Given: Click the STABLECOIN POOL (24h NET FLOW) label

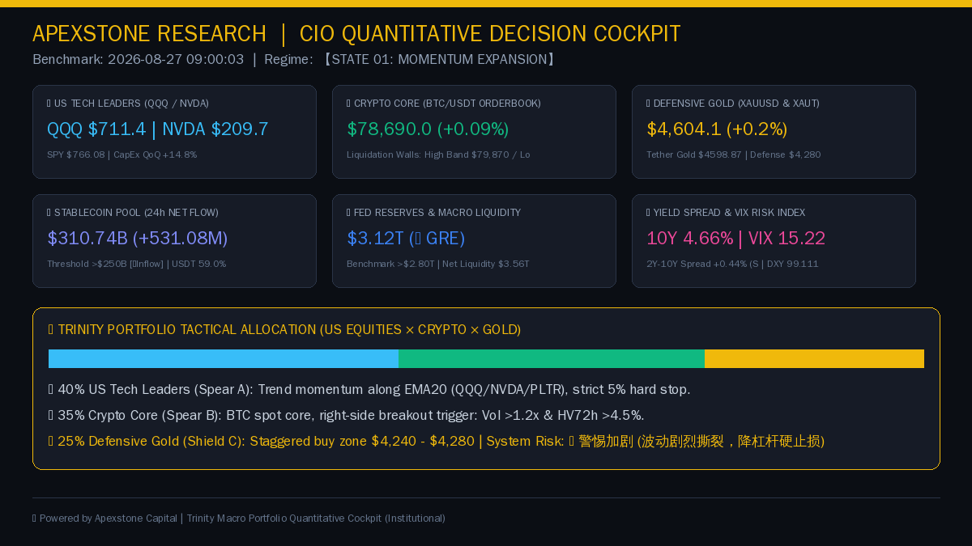Looking at the screenshot, I should [x=133, y=213].
